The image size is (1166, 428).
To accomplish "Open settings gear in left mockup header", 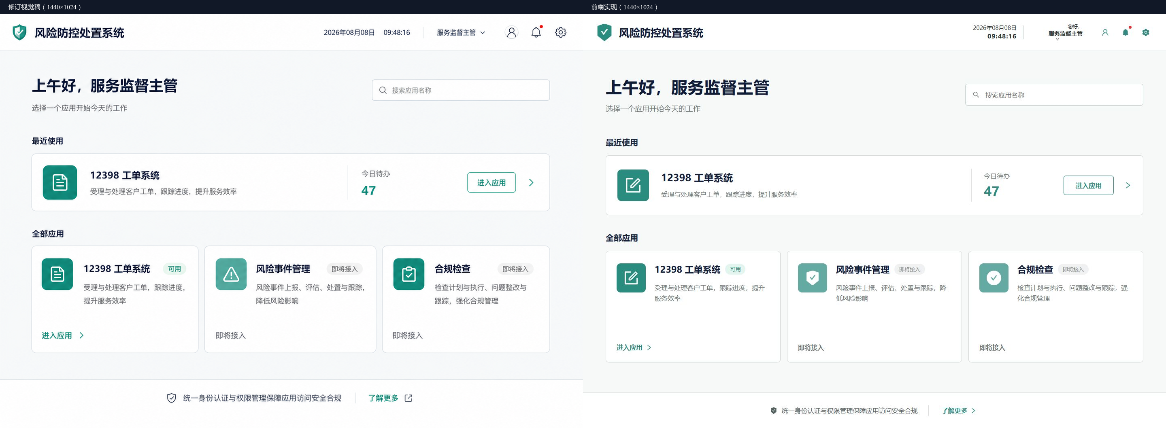I will (561, 33).
